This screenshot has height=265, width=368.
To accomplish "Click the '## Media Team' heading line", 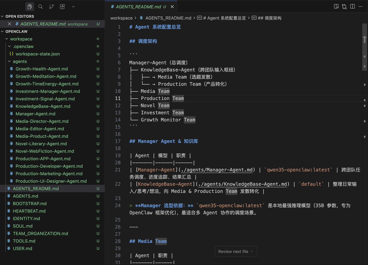I will [x=148, y=241].
